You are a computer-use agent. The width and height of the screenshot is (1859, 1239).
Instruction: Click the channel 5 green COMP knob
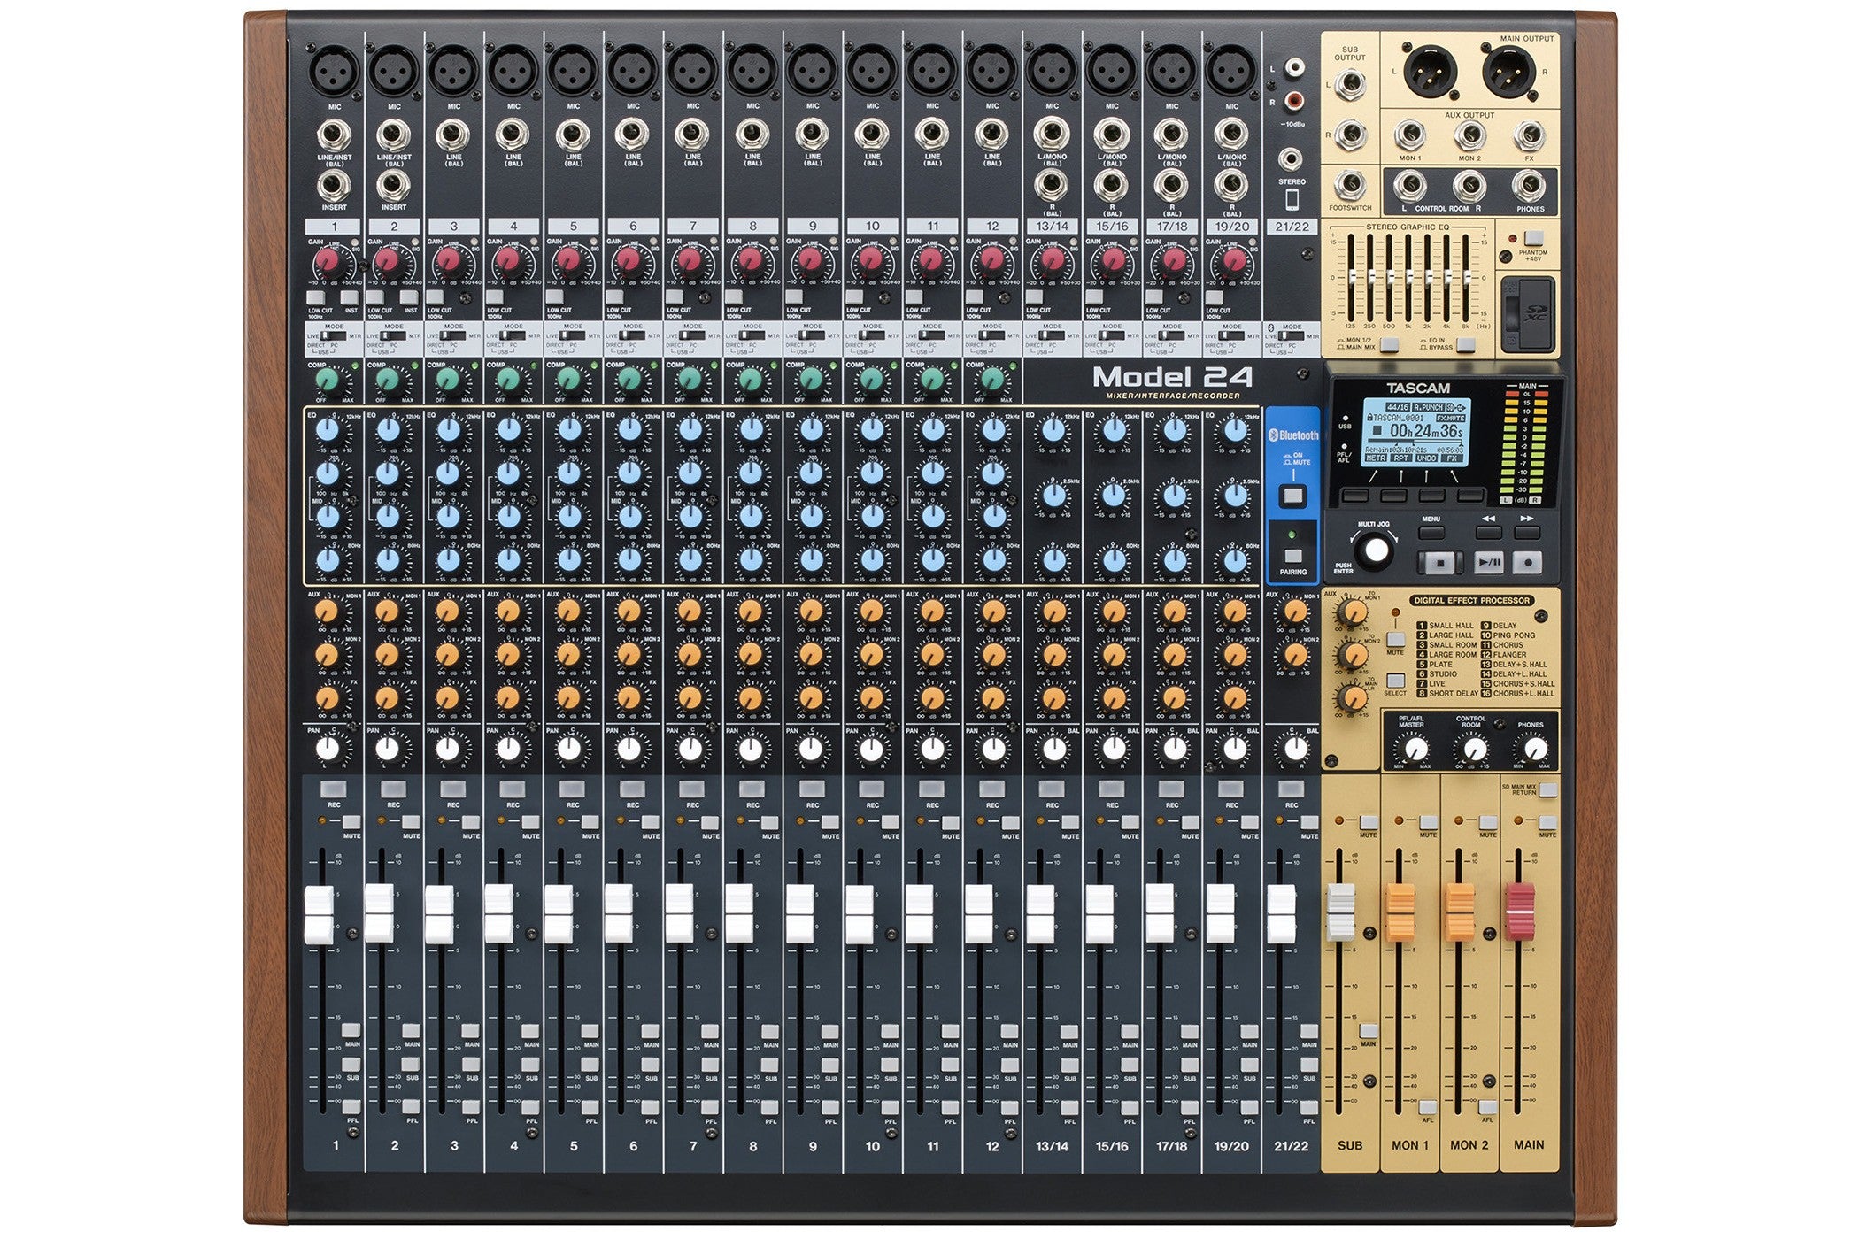click(x=568, y=380)
